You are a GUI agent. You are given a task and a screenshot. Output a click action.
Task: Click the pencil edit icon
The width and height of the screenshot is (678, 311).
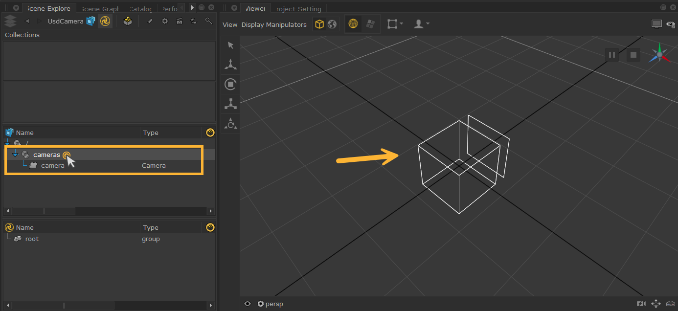pos(150,21)
